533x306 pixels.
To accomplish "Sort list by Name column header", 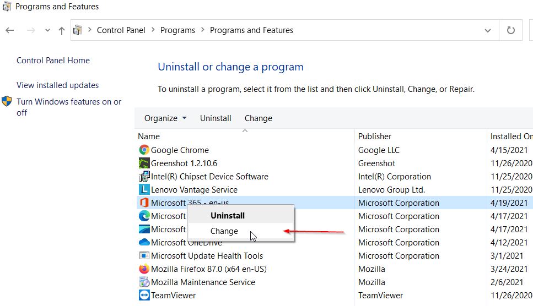I will pos(149,136).
